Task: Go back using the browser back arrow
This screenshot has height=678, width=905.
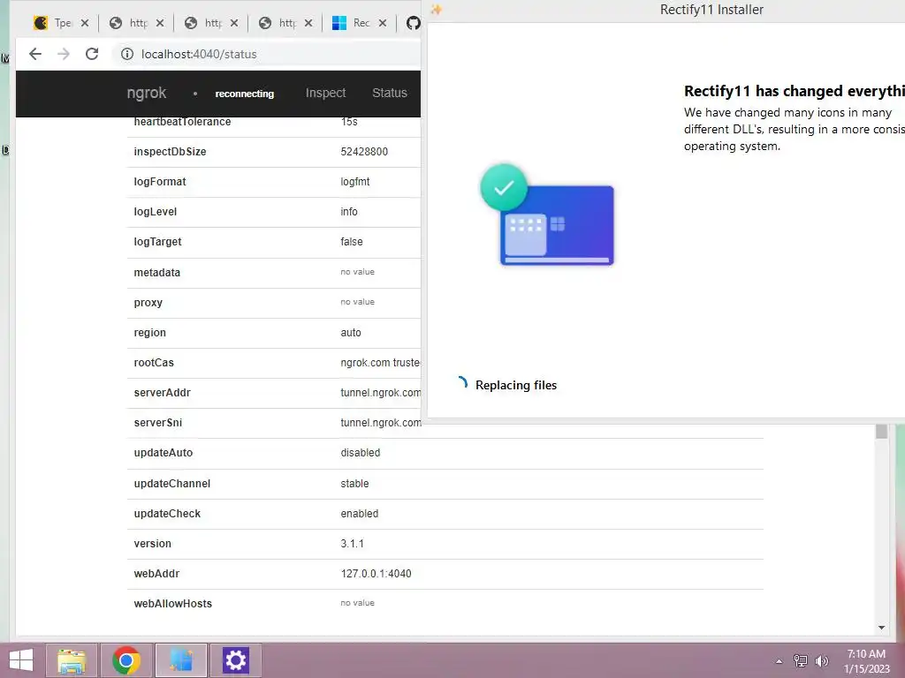Action: click(35, 54)
